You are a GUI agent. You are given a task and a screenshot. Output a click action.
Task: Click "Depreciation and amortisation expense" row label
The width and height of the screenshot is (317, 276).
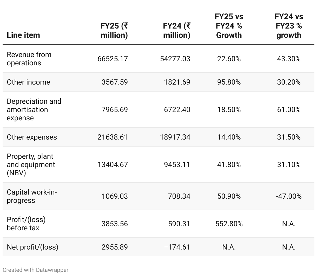[x=34, y=110]
